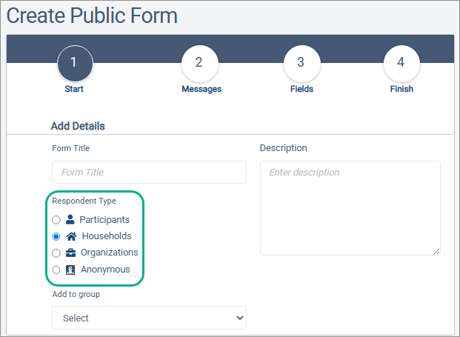Open the Add to group dropdown
This screenshot has height=337, width=460.
149,318
